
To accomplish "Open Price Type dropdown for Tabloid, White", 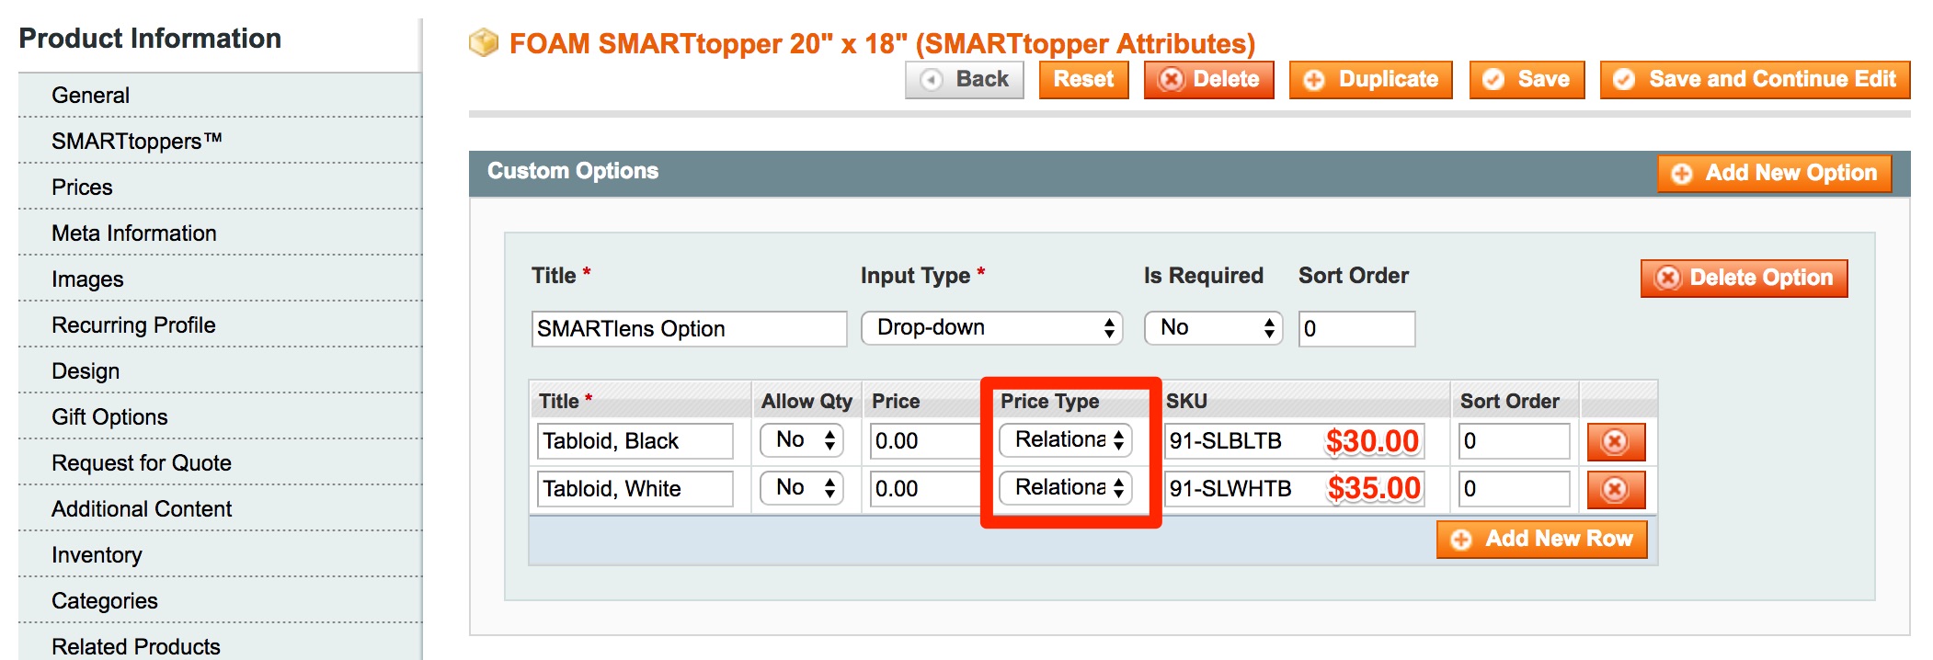I will pyautogui.click(x=1066, y=488).
